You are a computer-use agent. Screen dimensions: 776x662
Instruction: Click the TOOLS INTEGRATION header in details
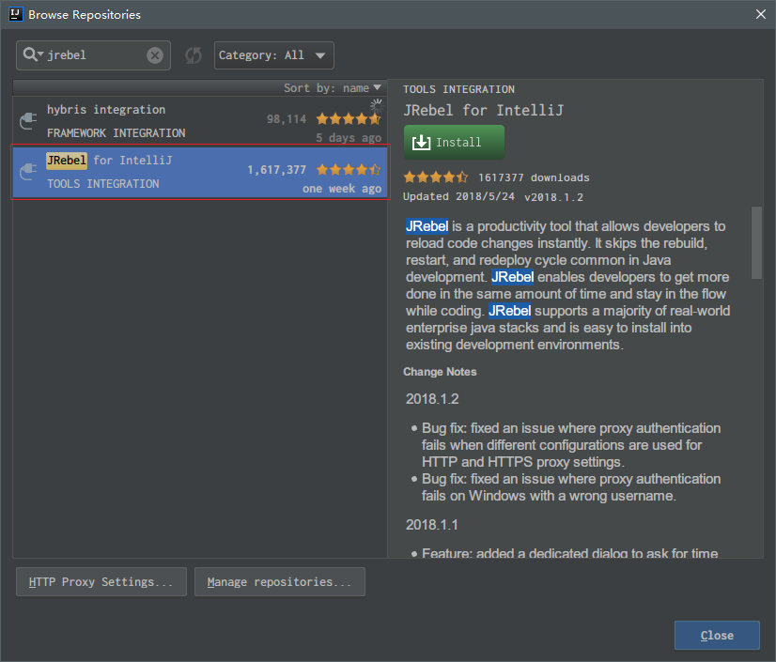pyautogui.click(x=458, y=89)
